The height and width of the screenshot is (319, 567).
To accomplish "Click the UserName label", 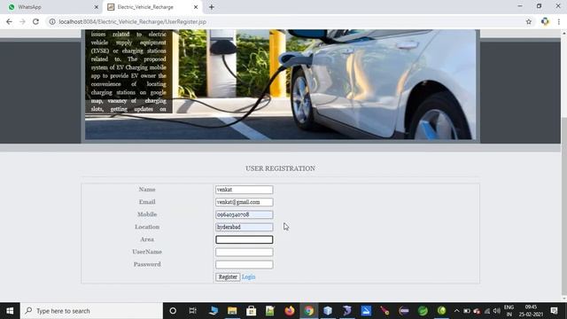I will pyautogui.click(x=147, y=252).
